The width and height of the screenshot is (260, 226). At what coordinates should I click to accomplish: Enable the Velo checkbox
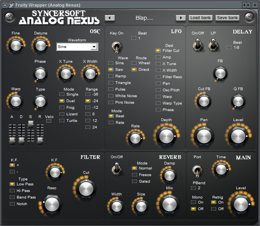pos(49,121)
